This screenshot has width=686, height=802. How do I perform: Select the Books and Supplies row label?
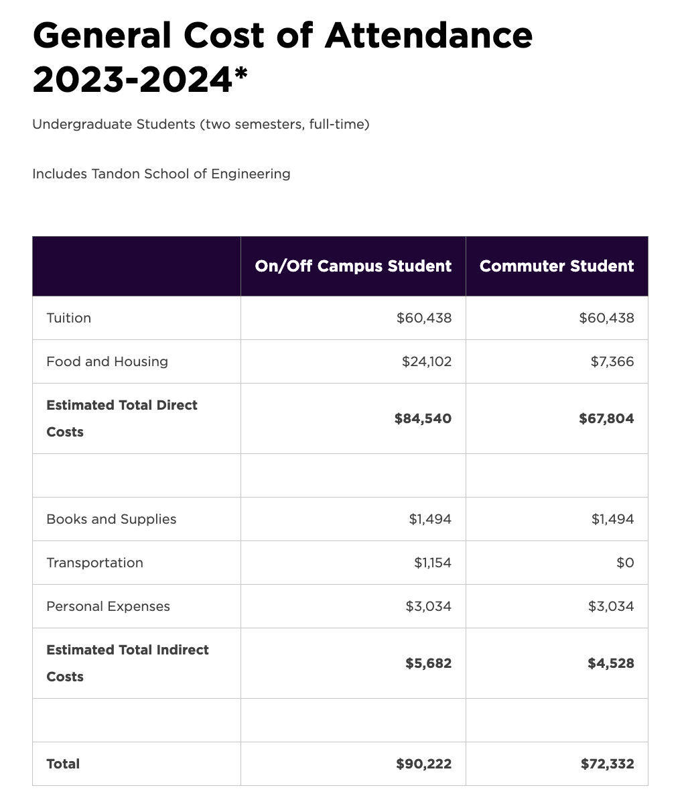coord(111,519)
